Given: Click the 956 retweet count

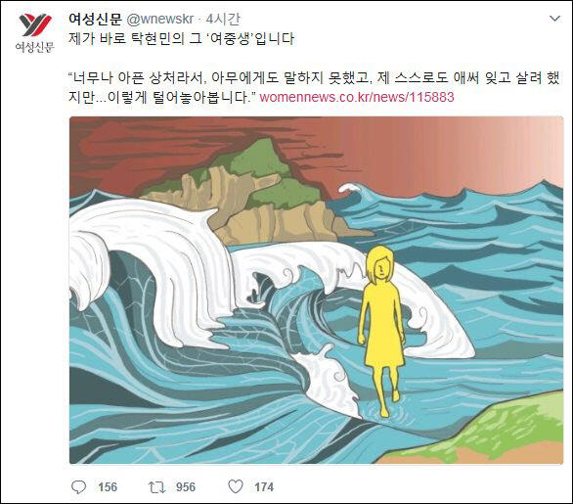Looking at the screenshot, I should (186, 487).
